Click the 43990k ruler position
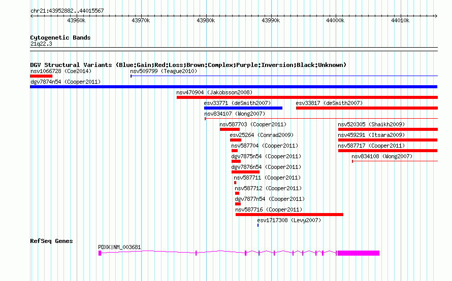 pyautogui.click(x=271, y=20)
